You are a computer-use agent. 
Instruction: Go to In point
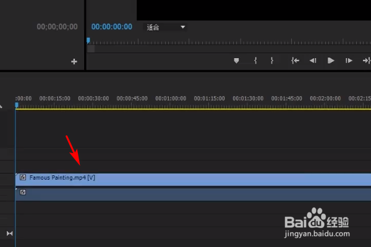295,61
